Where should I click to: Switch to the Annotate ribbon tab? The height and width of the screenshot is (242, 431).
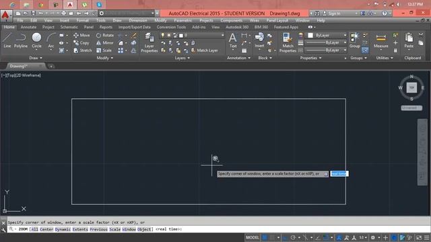28,27
